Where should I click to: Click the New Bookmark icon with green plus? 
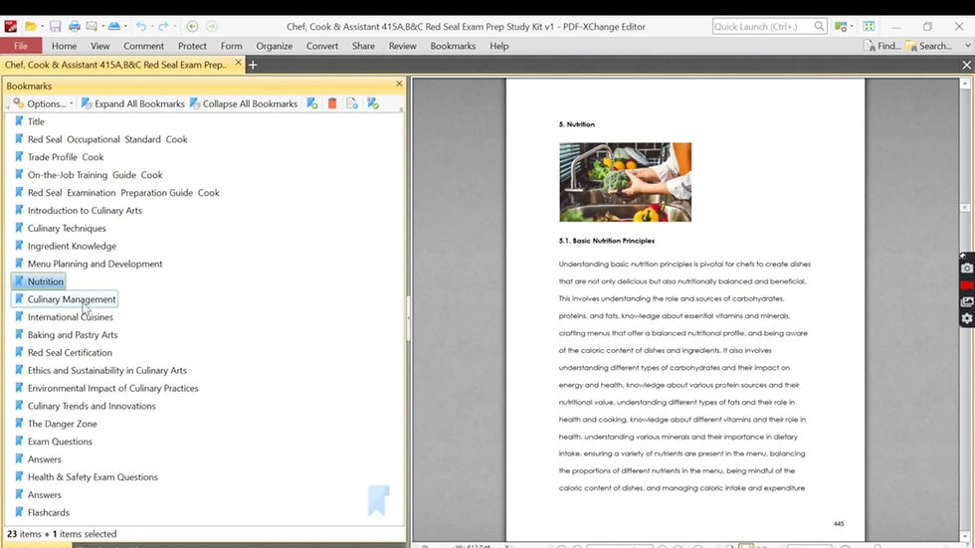click(312, 103)
